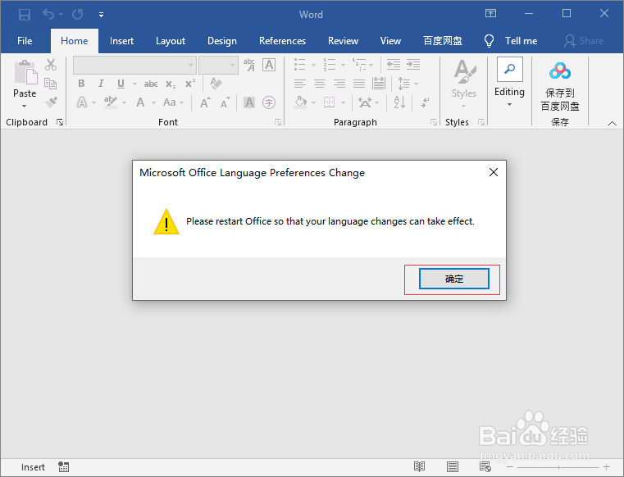The image size is (624, 477).
Task: Click the Undo arrow icon
Action: coord(48,15)
